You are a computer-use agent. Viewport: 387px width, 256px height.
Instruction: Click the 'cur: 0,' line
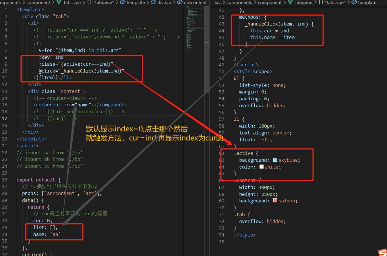click(x=43, y=220)
